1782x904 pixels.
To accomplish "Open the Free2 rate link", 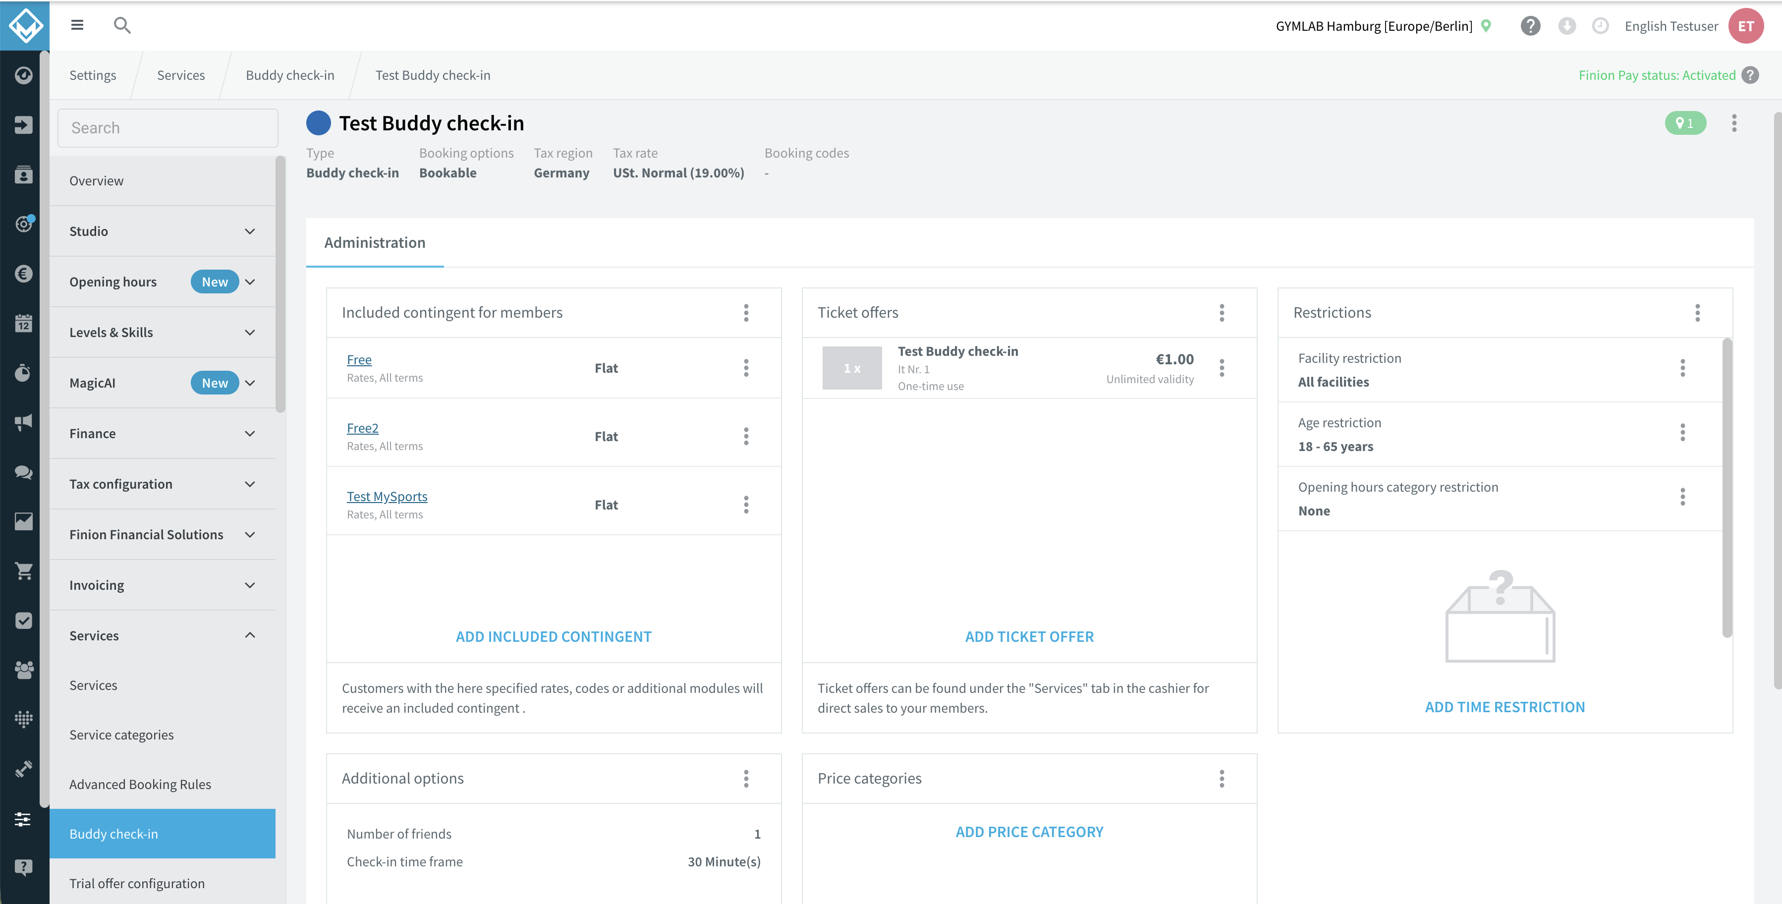I will [362, 428].
